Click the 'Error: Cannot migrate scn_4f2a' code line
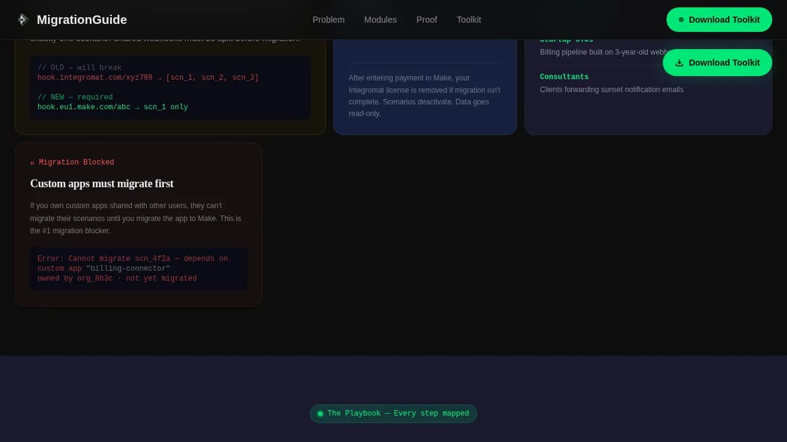 point(133,258)
